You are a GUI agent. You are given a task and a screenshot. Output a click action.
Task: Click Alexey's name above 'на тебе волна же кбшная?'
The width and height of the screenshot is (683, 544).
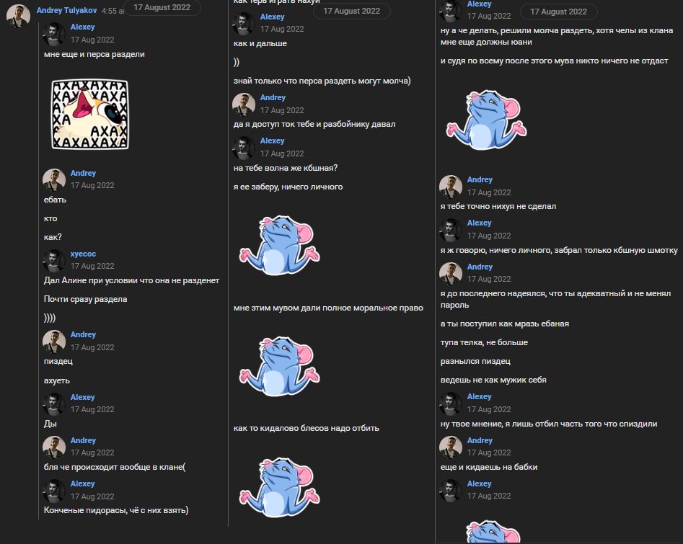tap(272, 141)
